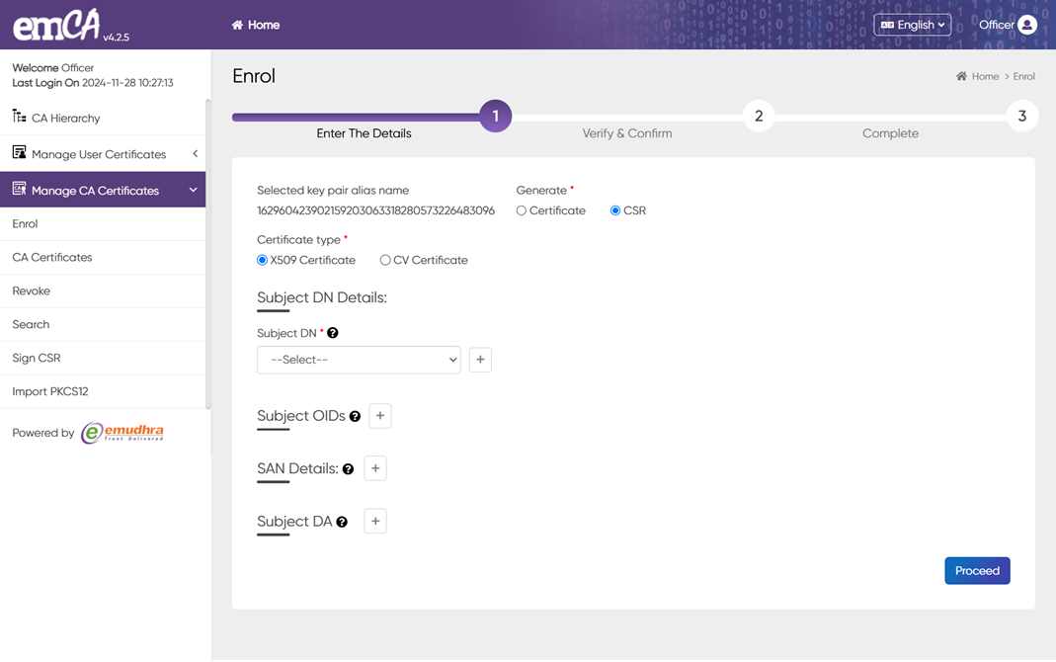1056x662 pixels.
Task: Add a new Subject OIDs entry
Action: coord(380,416)
